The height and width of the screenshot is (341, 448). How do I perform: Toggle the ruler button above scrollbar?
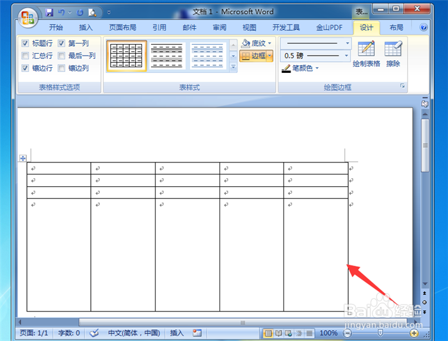point(424,103)
